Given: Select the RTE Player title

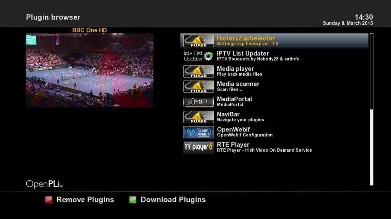Looking at the screenshot, I should point(233,145).
